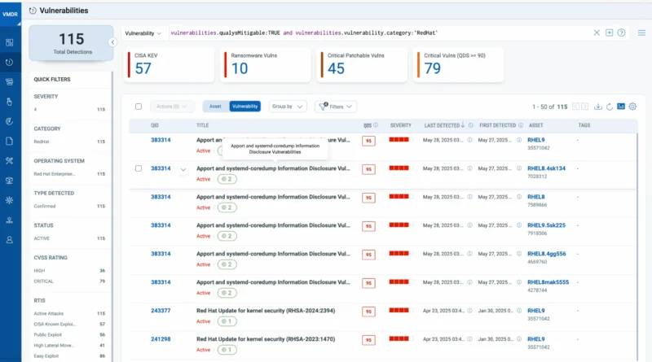
Task: Switch to the Vulnerability view toggle
Action: (245, 107)
